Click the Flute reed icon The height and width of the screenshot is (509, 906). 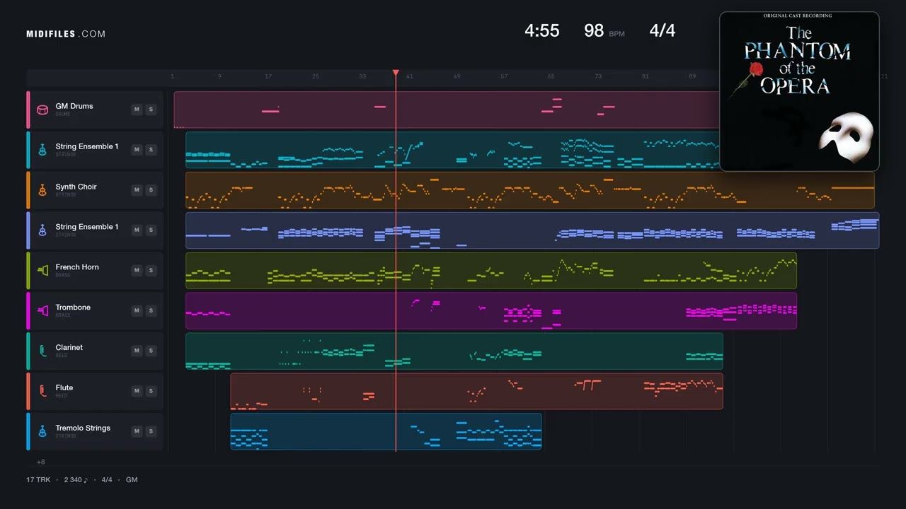pyautogui.click(x=42, y=391)
